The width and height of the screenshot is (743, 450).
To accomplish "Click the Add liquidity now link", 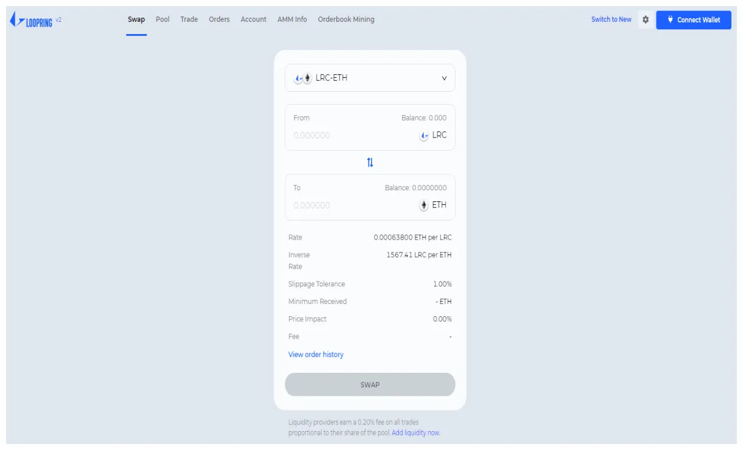I will coord(416,433).
